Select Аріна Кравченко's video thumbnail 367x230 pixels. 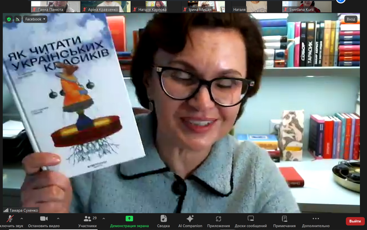[105, 6]
